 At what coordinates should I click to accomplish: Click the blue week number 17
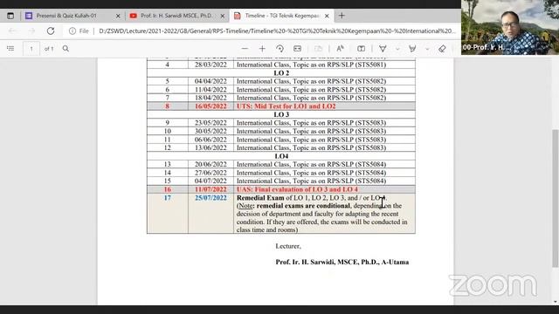click(167, 198)
